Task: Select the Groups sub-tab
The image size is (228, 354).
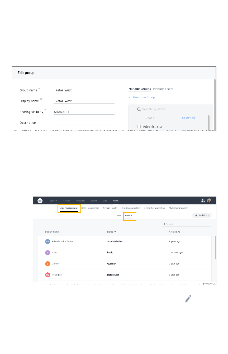Action: point(129,215)
